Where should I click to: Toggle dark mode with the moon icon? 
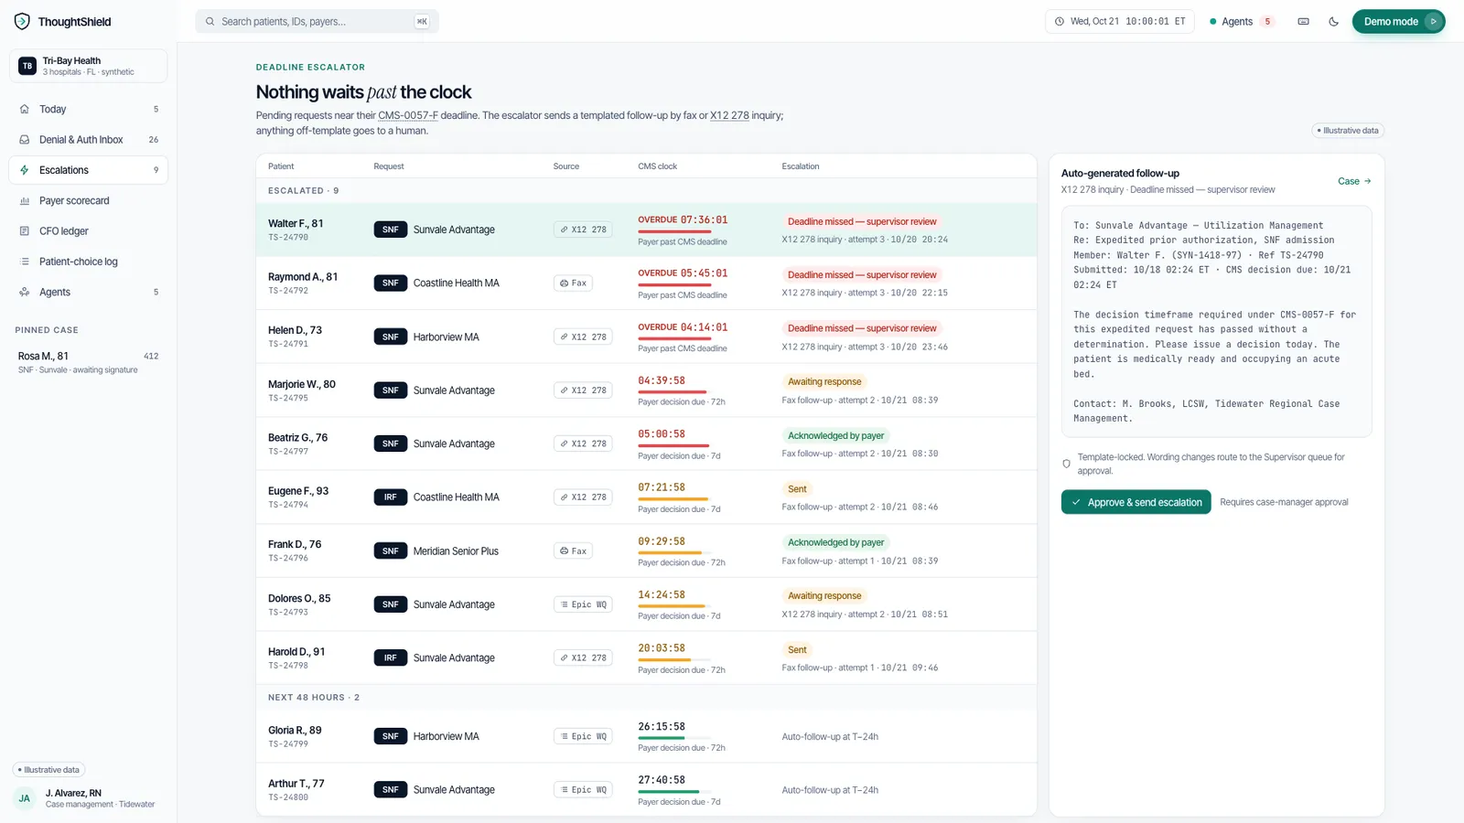click(1333, 21)
